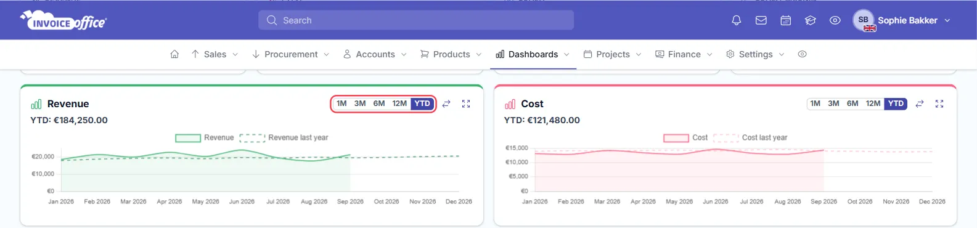Open the Projects menu
The width and height of the screenshot is (977, 228).
point(612,54)
